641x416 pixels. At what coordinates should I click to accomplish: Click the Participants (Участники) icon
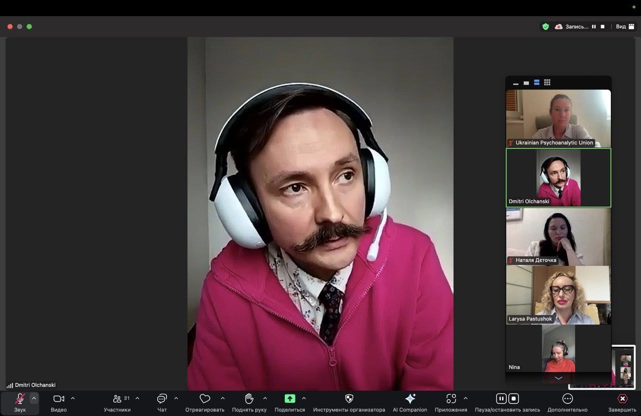click(117, 398)
